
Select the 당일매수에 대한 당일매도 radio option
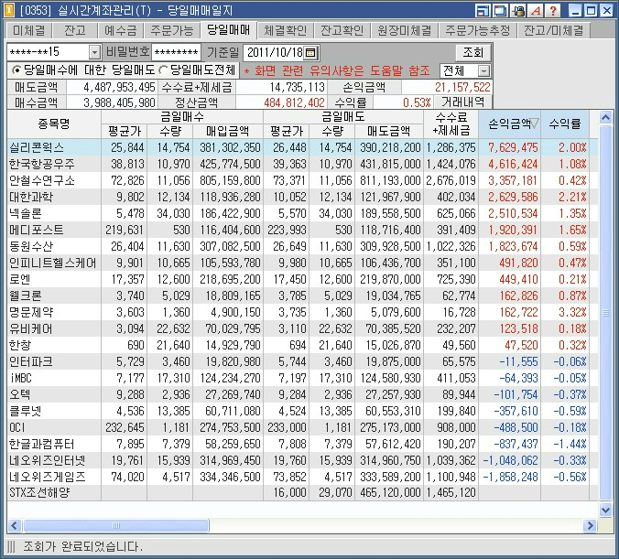coord(18,70)
